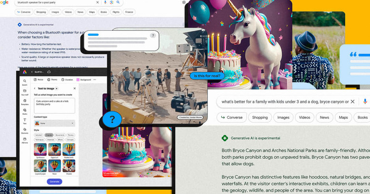Select Shopping tab on bluetooth results page
The image size is (370, 194).
(x=41, y=12)
